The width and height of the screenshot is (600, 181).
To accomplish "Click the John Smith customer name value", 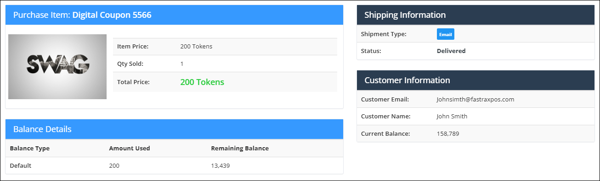I will [x=452, y=117].
